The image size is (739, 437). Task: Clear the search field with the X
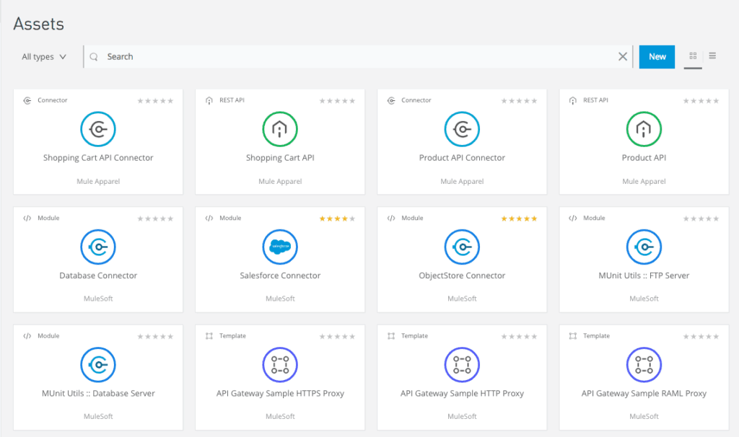pos(623,56)
